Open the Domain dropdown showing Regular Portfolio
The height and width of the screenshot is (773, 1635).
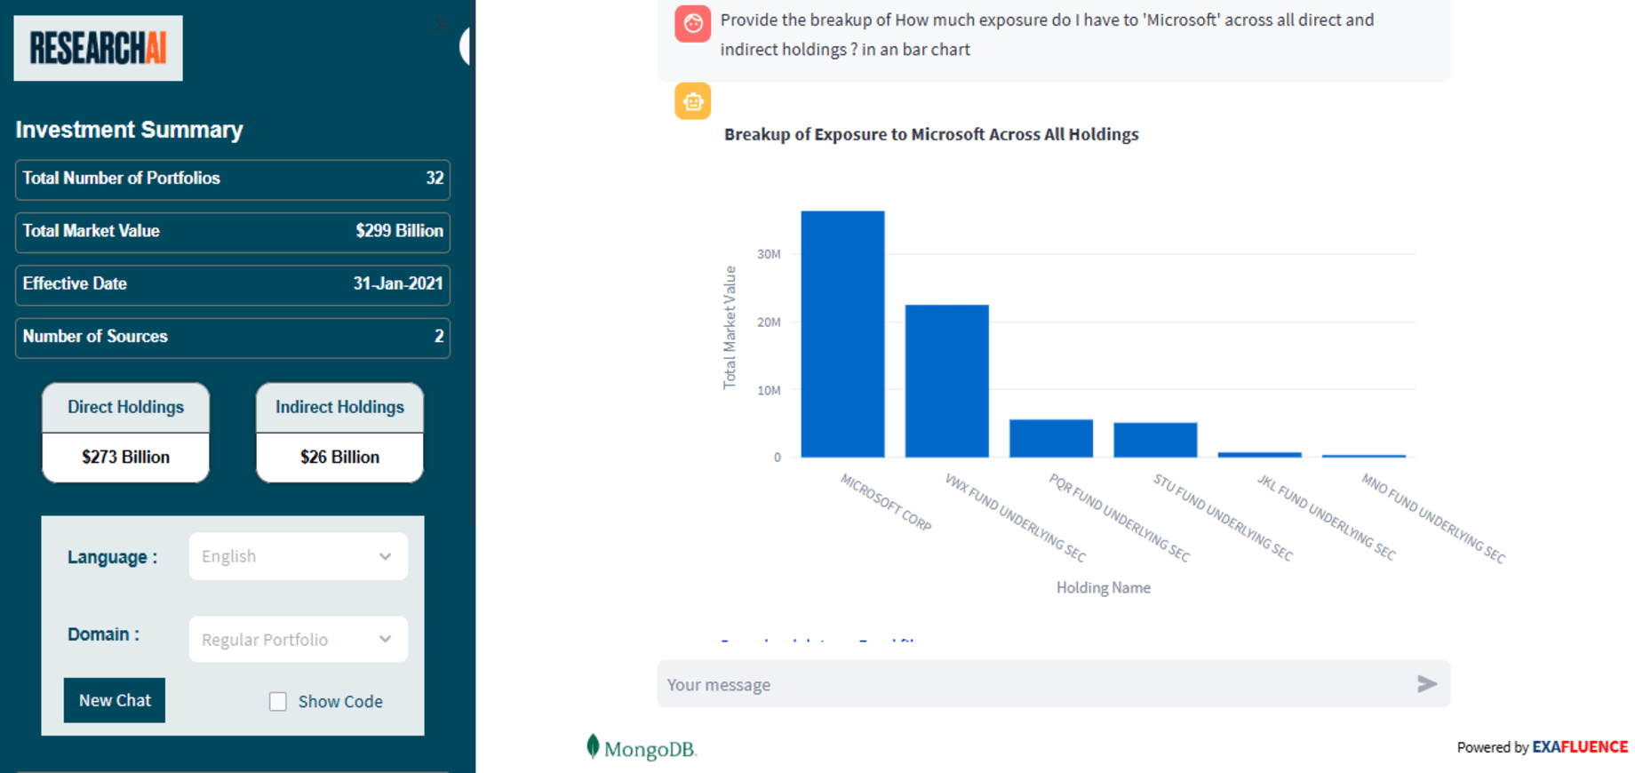[x=298, y=640]
